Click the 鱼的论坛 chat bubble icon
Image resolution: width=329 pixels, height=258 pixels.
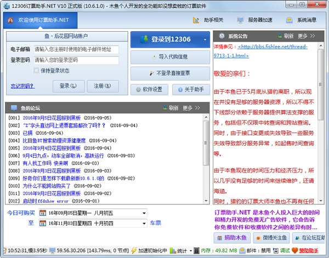pyautogui.click(x=14, y=108)
